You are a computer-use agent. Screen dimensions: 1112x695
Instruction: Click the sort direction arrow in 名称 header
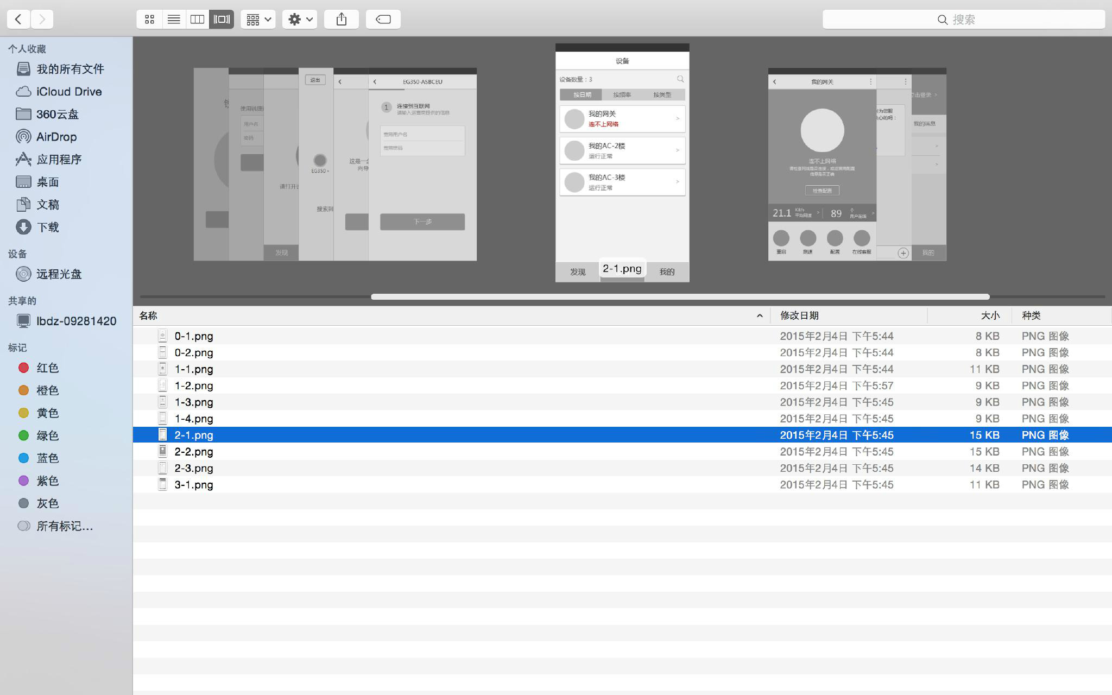tap(760, 315)
